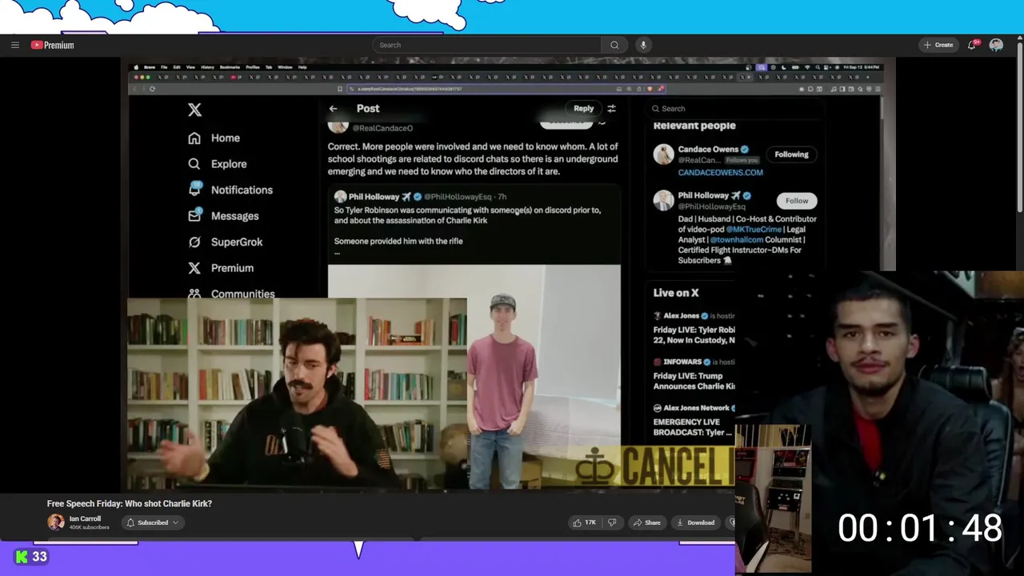This screenshot has height=576, width=1024.
Task: Open Alex Jones Friday LIVE Tyler Robinson broadcast
Action: click(694, 328)
